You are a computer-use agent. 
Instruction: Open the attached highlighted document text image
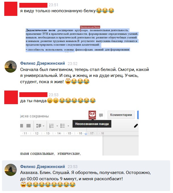coord(82,39)
